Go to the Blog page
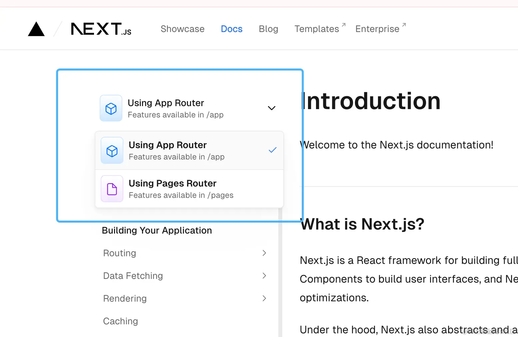 [268, 29]
